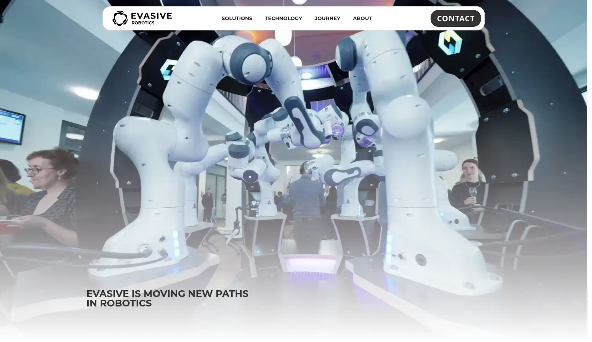
Task: Click the headline 'Evasive is moving new paths'
Action: [167, 294]
